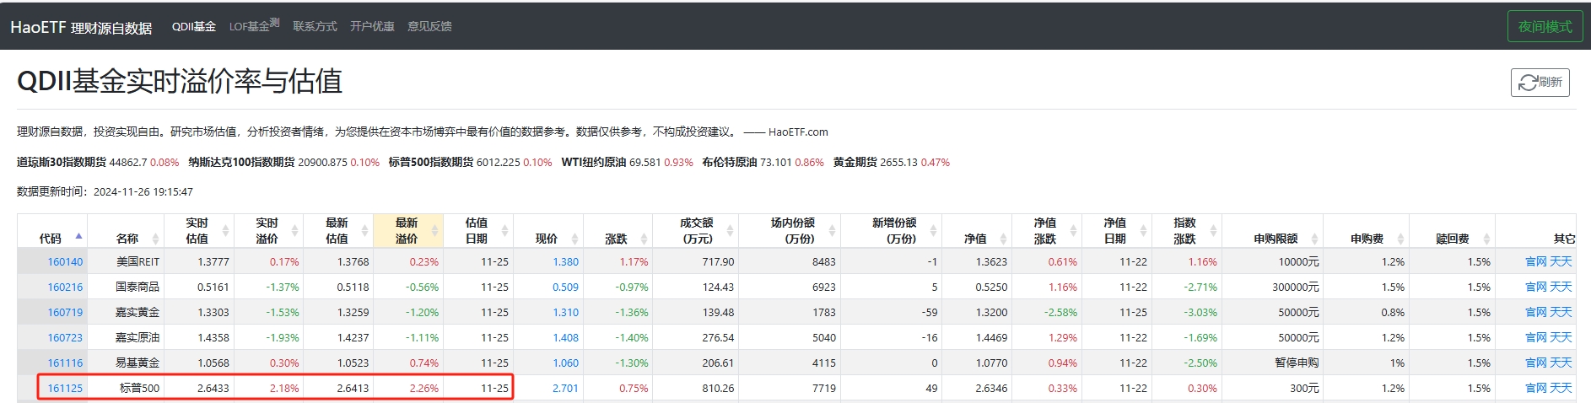The width and height of the screenshot is (1591, 403).
Task: Click the refresh 刷新 icon button
Action: [1540, 83]
